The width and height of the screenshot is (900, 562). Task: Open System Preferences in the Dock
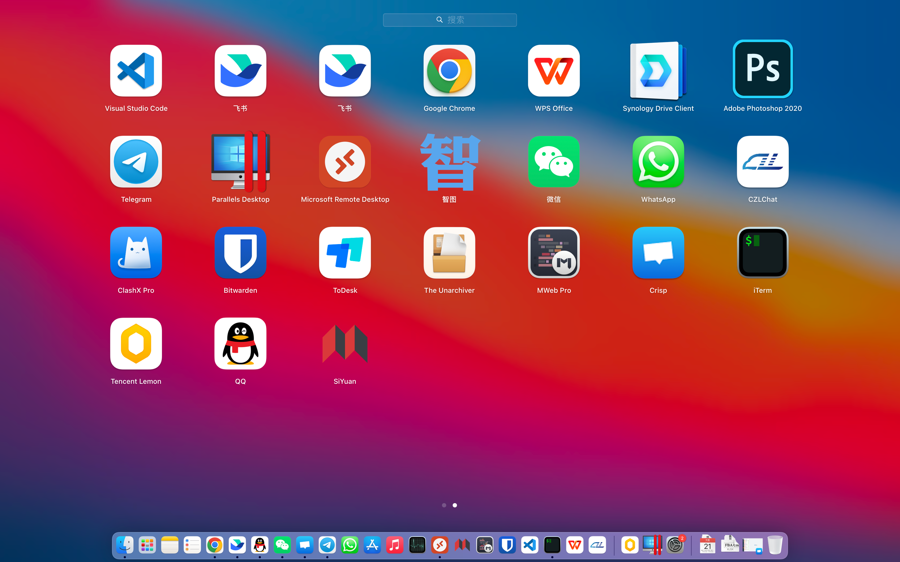[675, 545]
